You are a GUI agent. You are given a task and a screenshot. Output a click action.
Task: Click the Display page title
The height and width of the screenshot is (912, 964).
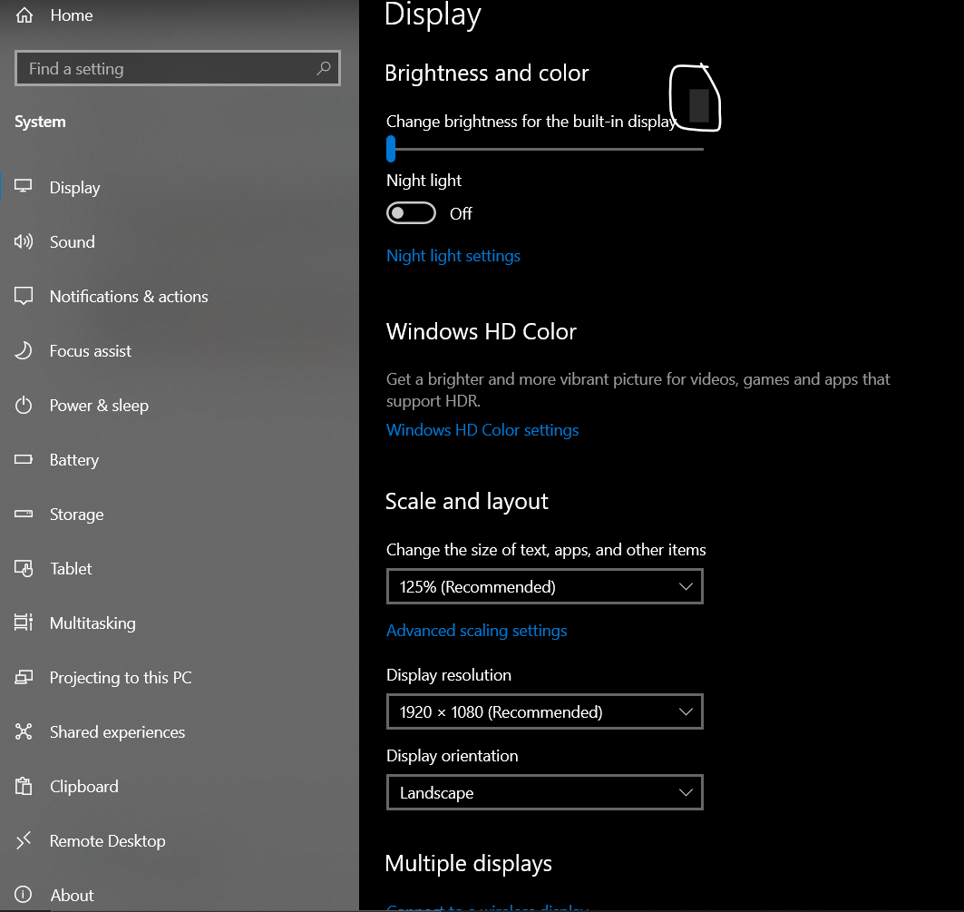(433, 15)
